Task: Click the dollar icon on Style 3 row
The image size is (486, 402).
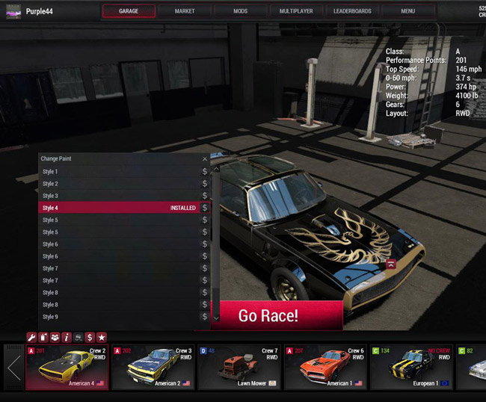Action: click(x=205, y=196)
